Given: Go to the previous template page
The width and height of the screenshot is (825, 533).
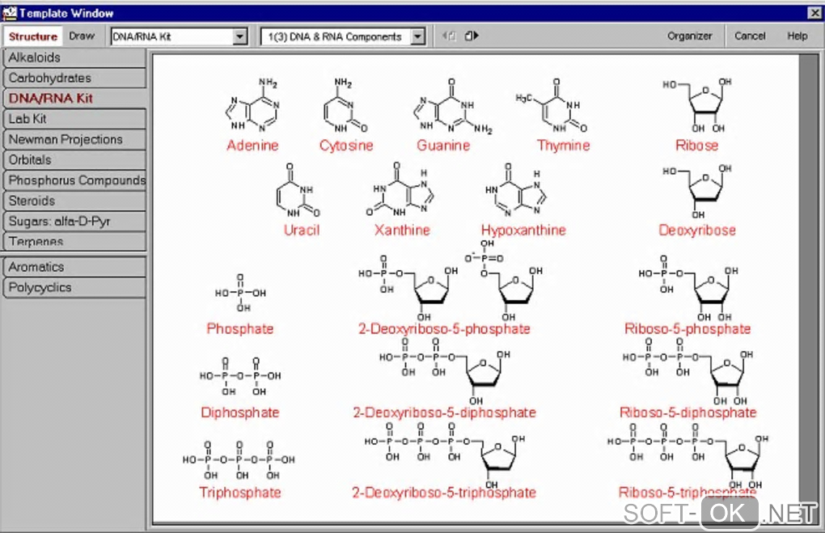Looking at the screenshot, I should click(449, 36).
